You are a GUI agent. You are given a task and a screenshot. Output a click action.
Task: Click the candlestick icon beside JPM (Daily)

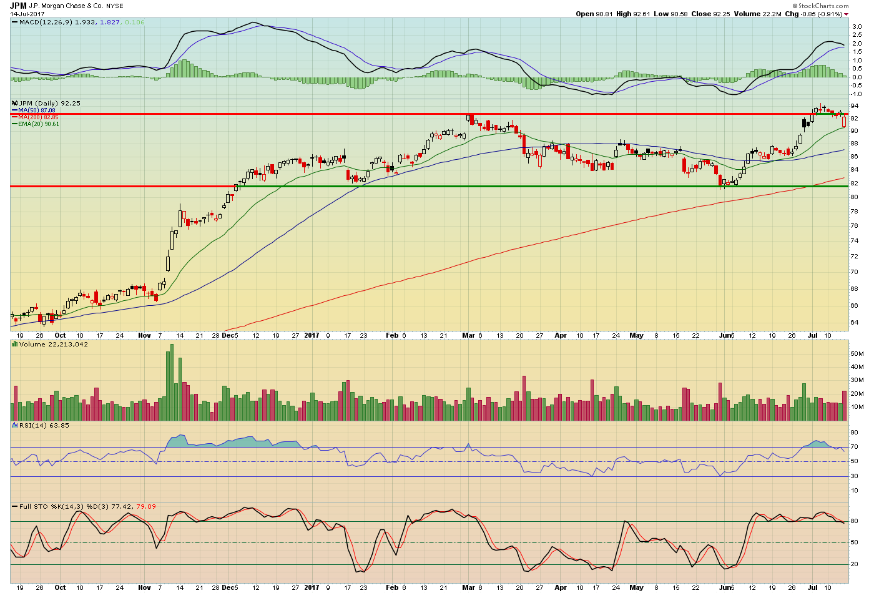tap(15, 103)
